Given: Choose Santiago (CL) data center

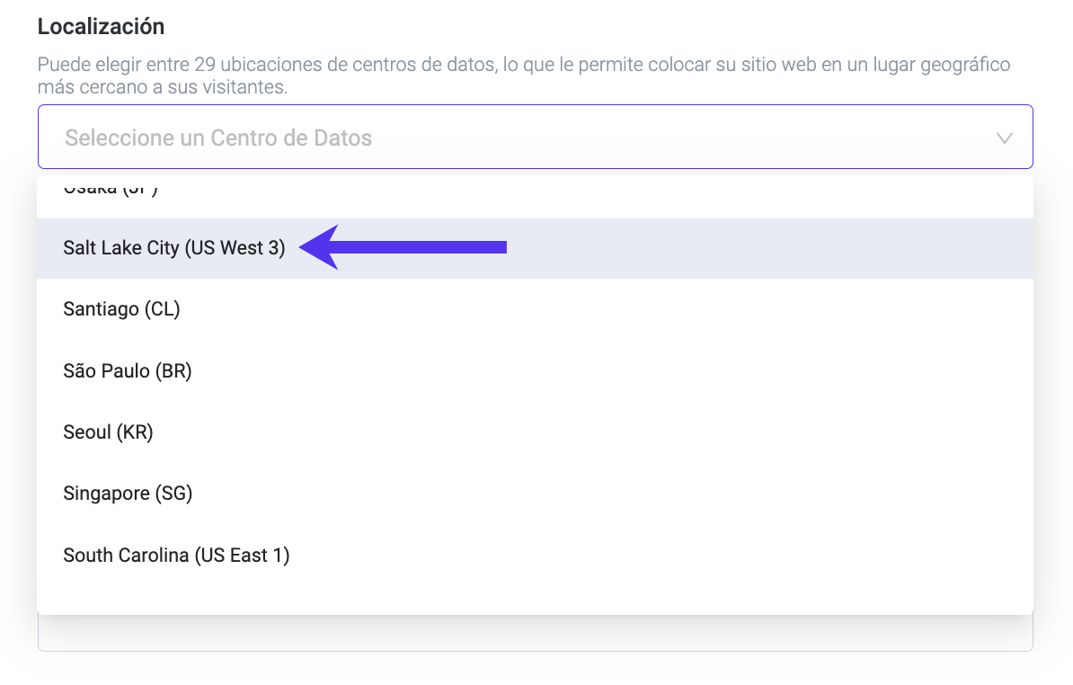Looking at the screenshot, I should click(122, 309).
